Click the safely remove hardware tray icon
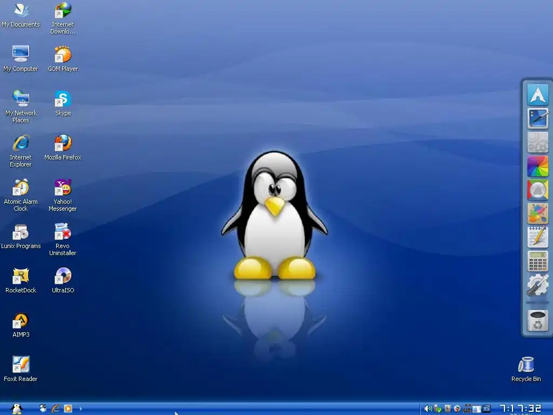Screen dimensions: 553x415 coord(437,409)
